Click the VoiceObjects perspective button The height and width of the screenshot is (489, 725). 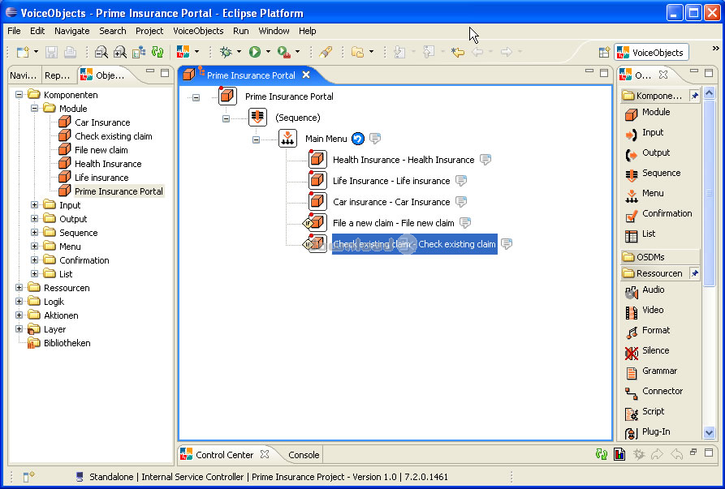click(x=651, y=53)
